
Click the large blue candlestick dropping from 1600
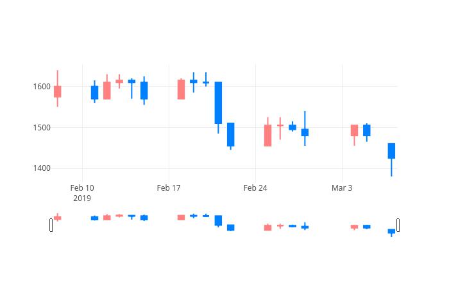pos(218,103)
